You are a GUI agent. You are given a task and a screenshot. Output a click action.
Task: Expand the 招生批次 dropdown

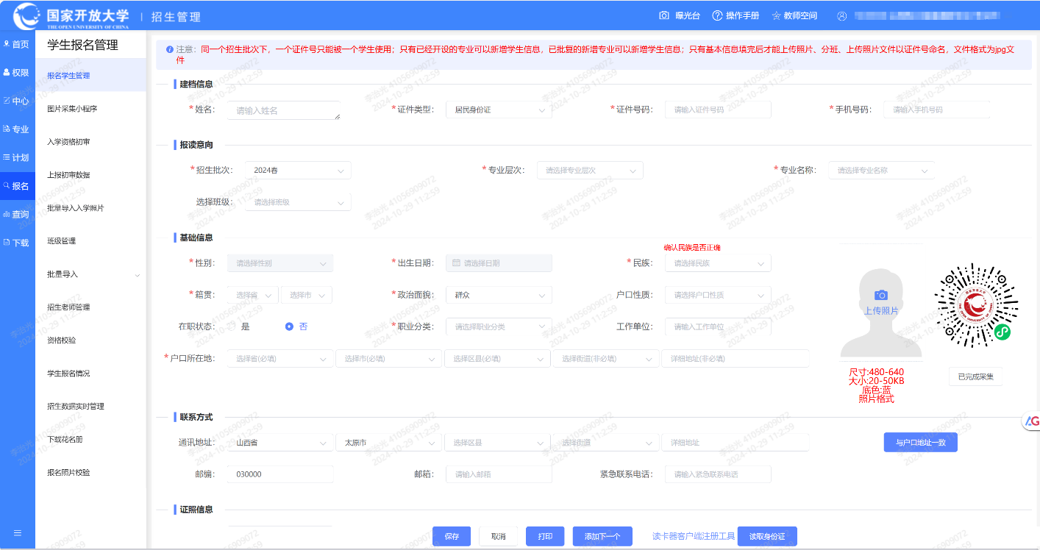(x=297, y=171)
